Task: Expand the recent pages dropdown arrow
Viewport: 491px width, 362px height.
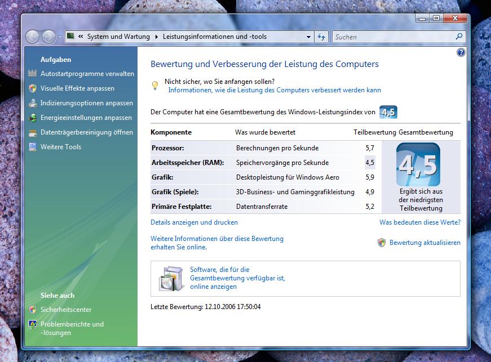Action: tap(60, 37)
